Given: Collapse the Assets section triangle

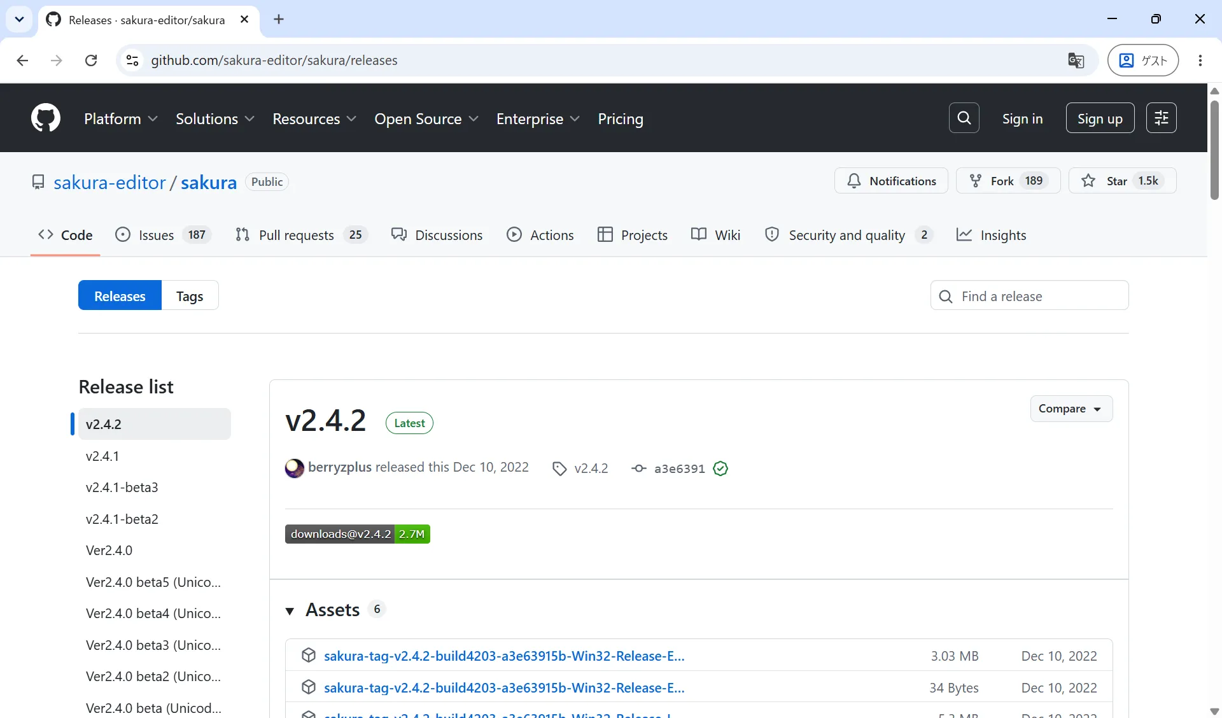Looking at the screenshot, I should (x=290, y=611).
